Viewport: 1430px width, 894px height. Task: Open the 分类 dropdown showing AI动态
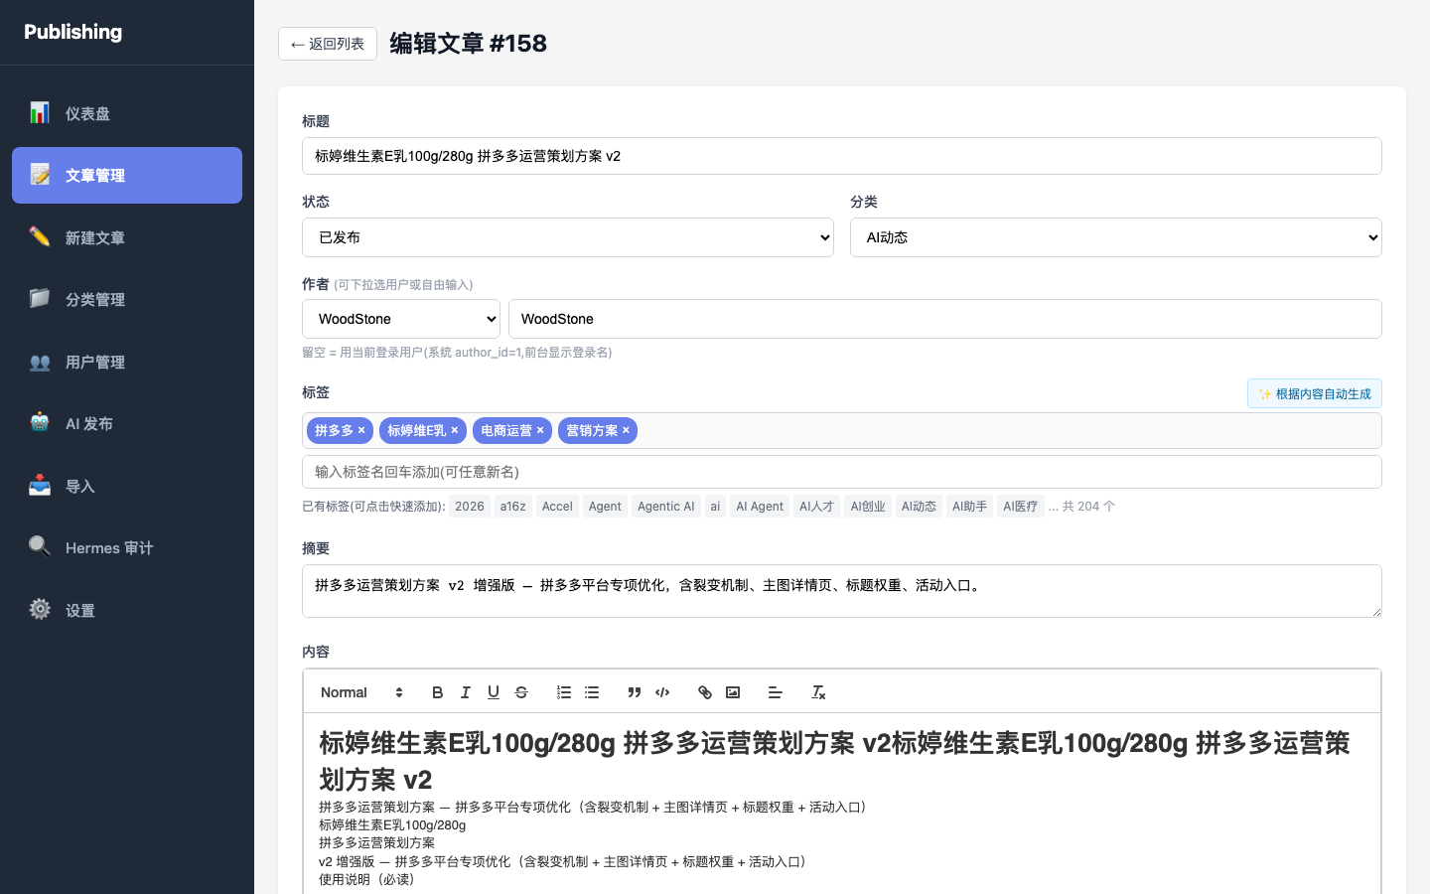click(1116, 237)
